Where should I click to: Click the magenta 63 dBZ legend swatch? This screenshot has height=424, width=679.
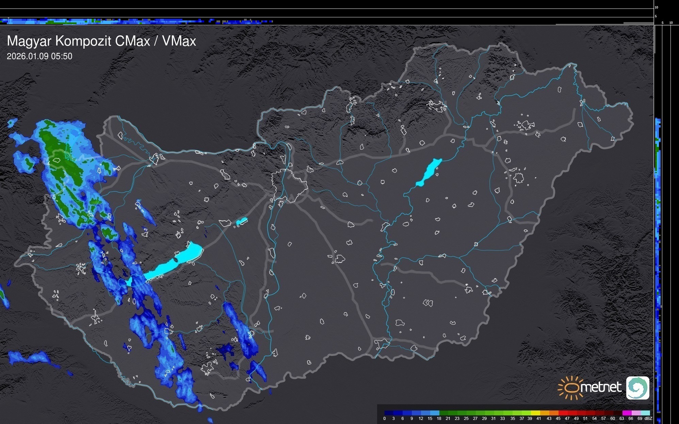pyautogui.click(x=627, y=413)
